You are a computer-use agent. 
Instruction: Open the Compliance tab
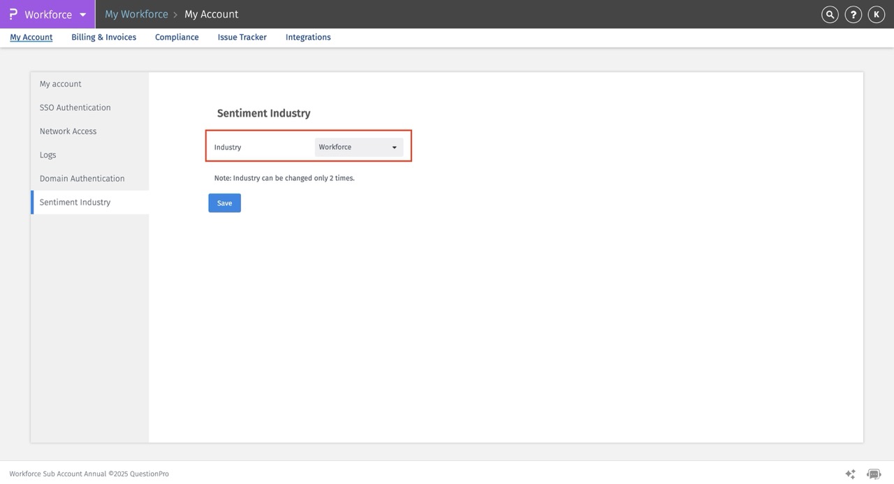click(x=176, y=37)
